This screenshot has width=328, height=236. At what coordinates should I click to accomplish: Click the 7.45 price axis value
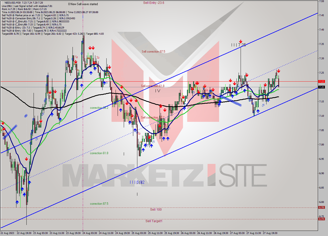(322, 15)
